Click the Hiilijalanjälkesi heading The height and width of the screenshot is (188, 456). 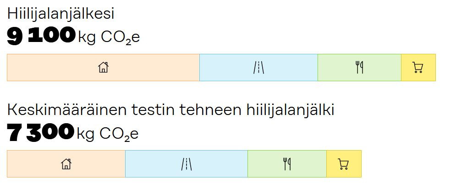(x=60, y=14)
